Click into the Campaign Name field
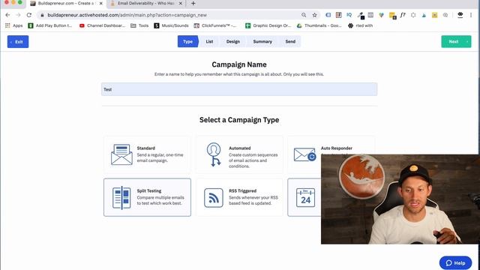This screenshot has width=480, height=270. [239, 89]
